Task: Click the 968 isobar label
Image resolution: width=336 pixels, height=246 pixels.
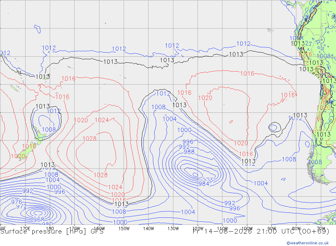Action: point(39,219)
